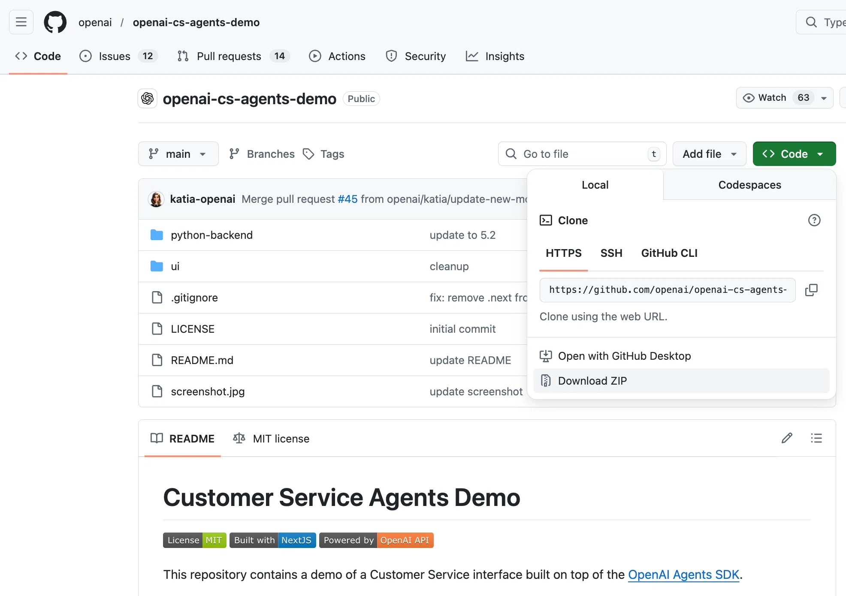Click katia-openai avatar image
The height and width of the screenshot is (596, 846).
click(156, 199)
